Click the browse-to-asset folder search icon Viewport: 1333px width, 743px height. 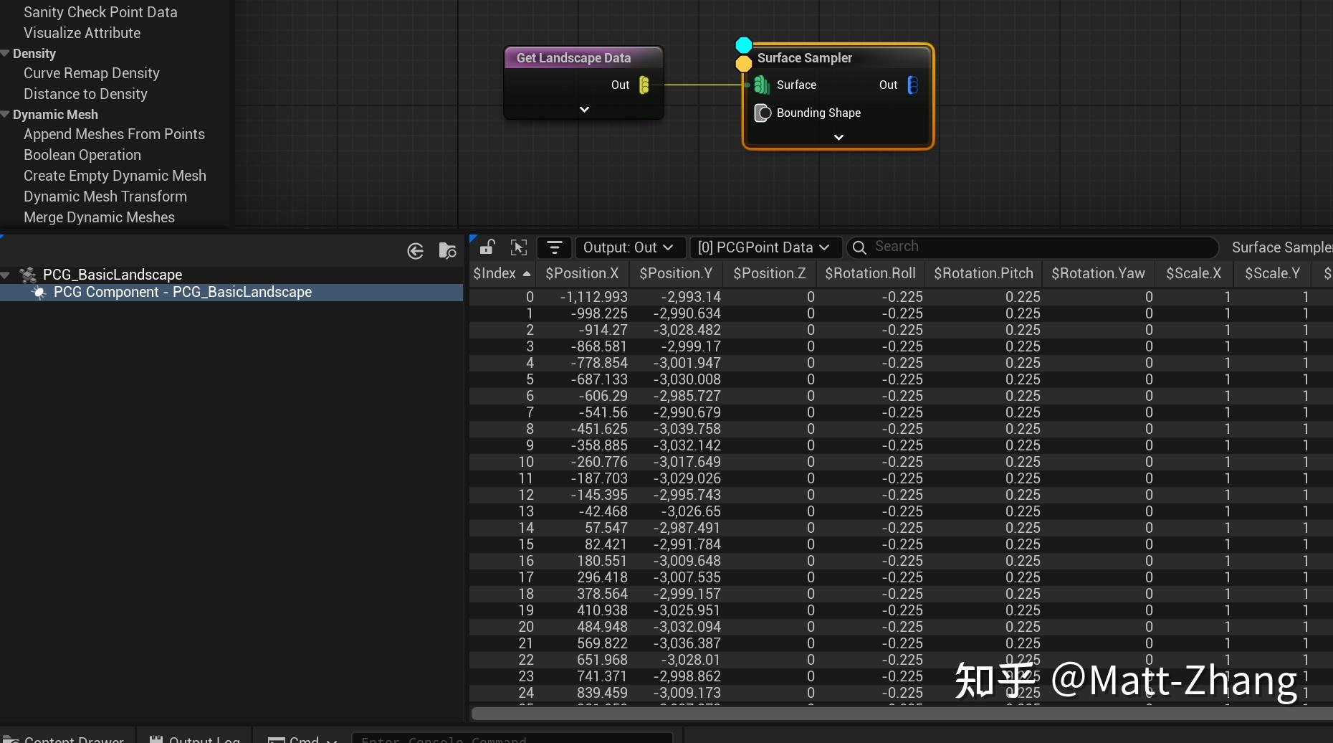(x=447, y=251)
